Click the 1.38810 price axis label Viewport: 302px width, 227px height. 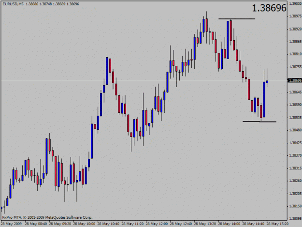click(295, 54)
